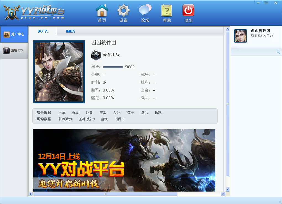
Task: Click the 时间:0 stat
Action: pyautogui.click(x=119, y=119)
